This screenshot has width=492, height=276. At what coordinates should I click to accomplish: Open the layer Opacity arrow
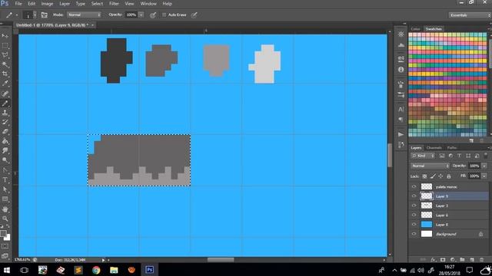pyautogui.click(x=485, y=166)
